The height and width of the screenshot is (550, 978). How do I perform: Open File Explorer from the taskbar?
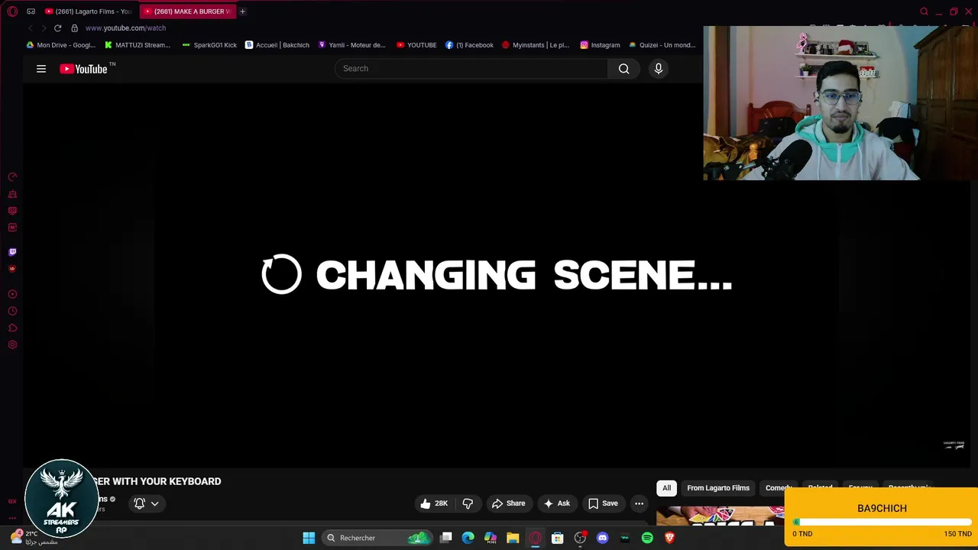[513, 538]
